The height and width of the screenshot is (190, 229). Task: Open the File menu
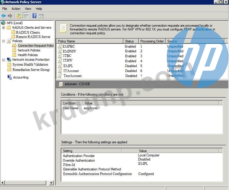coord(4,9)
